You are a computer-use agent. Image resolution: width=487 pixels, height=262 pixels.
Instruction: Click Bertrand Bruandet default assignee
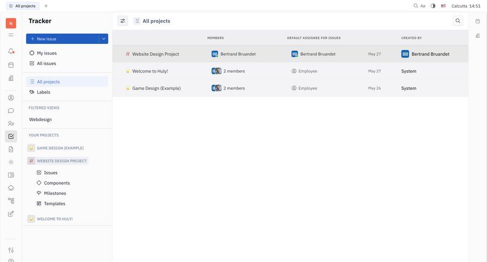coord(313,54)
